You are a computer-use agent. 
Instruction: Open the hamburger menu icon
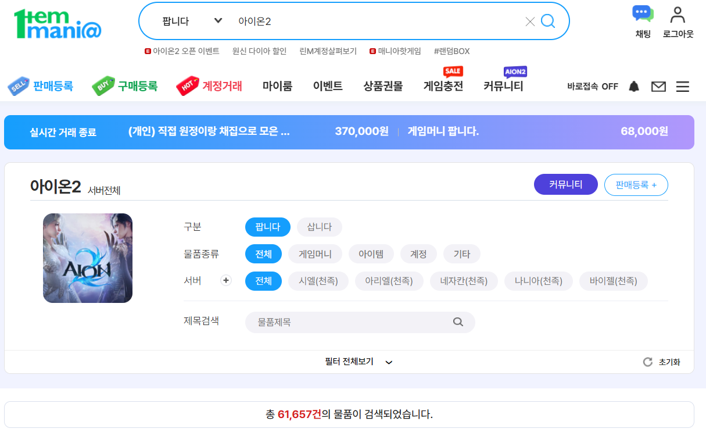point(683,87)
